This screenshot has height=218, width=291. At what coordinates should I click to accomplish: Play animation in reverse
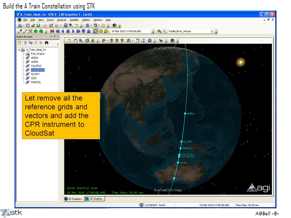[x=63, y=31]
